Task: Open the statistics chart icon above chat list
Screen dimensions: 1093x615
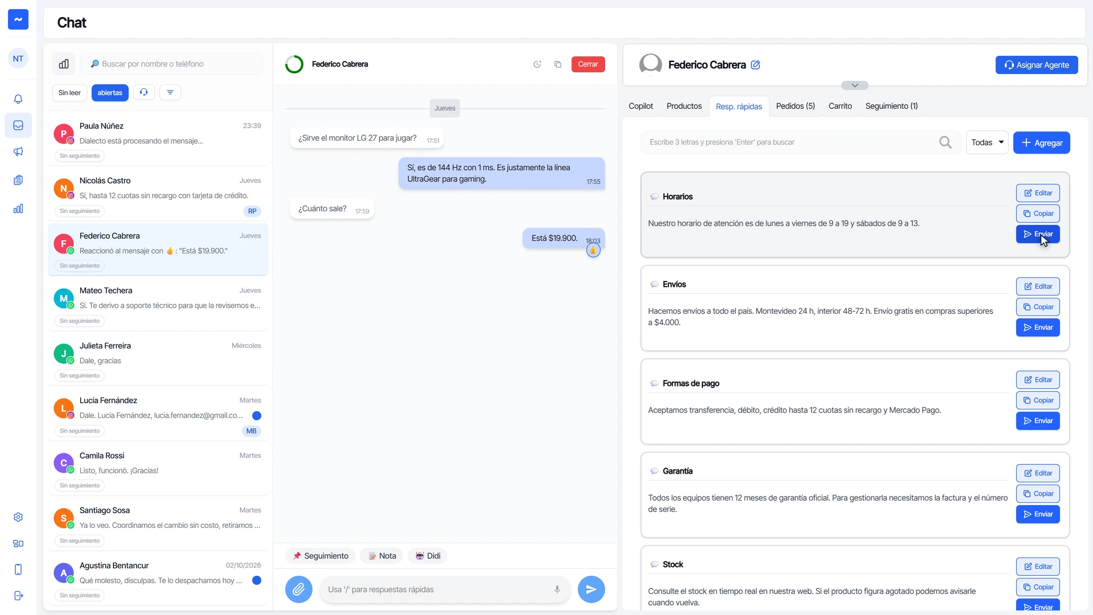Action: click(x=64, y=64)
